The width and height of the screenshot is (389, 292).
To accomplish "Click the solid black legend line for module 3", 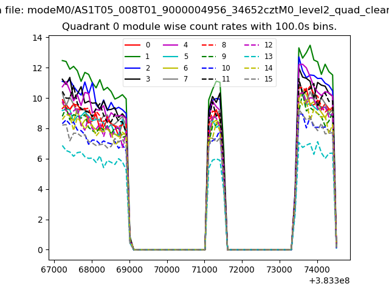I will pos(132,79).
